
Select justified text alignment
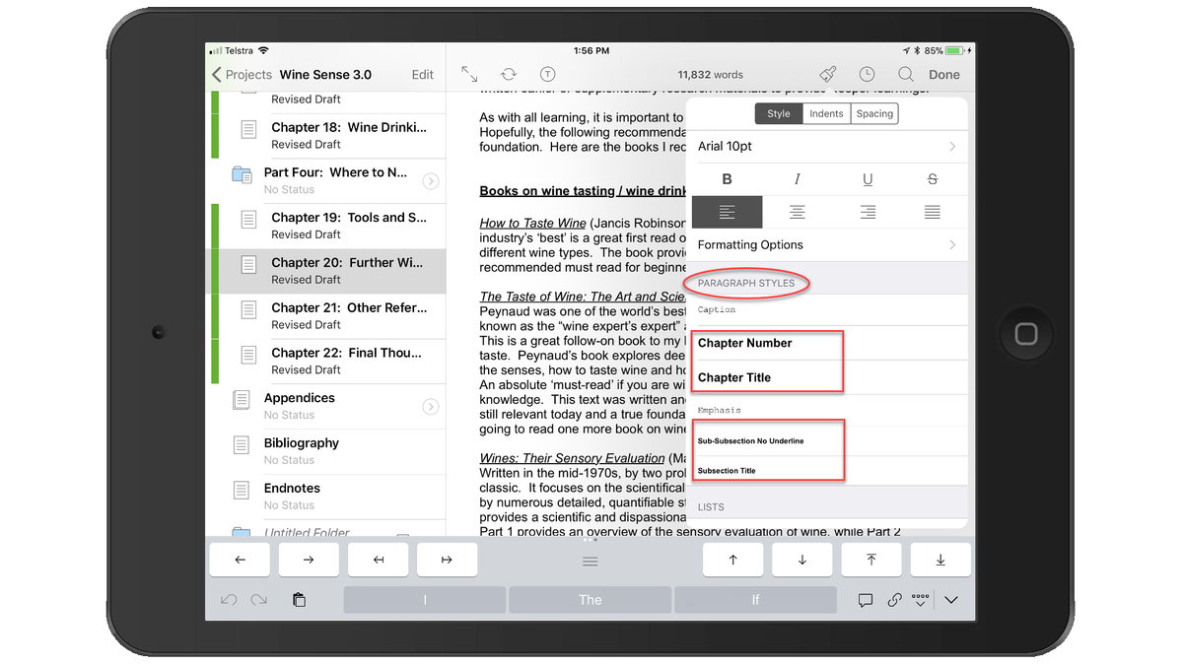tap(933, 212)
